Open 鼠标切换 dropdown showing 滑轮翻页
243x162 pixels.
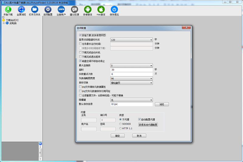coord(132,83)
